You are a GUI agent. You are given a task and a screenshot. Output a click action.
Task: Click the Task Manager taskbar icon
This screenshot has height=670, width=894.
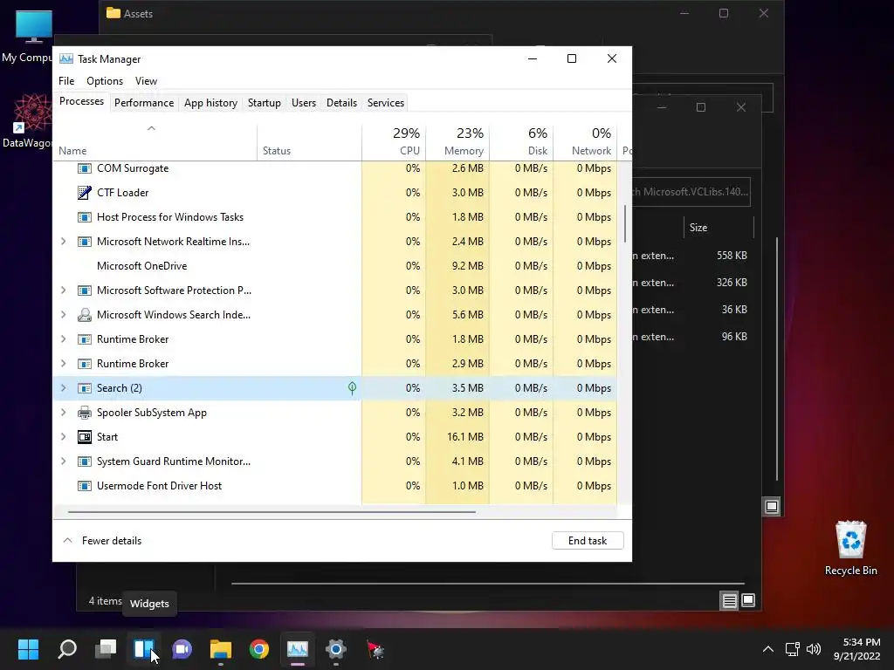[298, 649]
